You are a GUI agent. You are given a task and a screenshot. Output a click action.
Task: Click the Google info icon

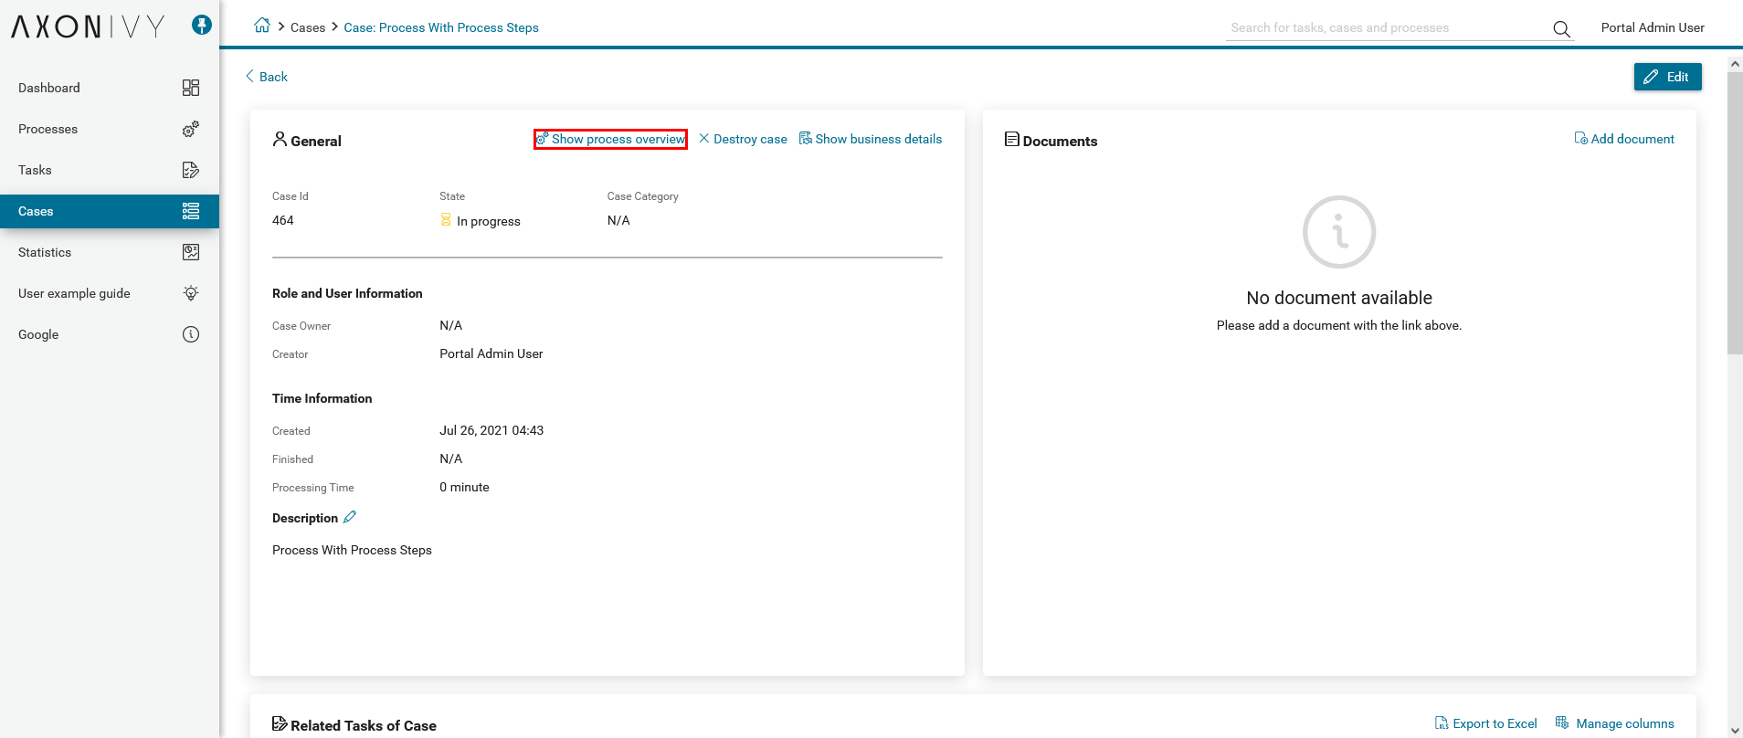point(191,334)
